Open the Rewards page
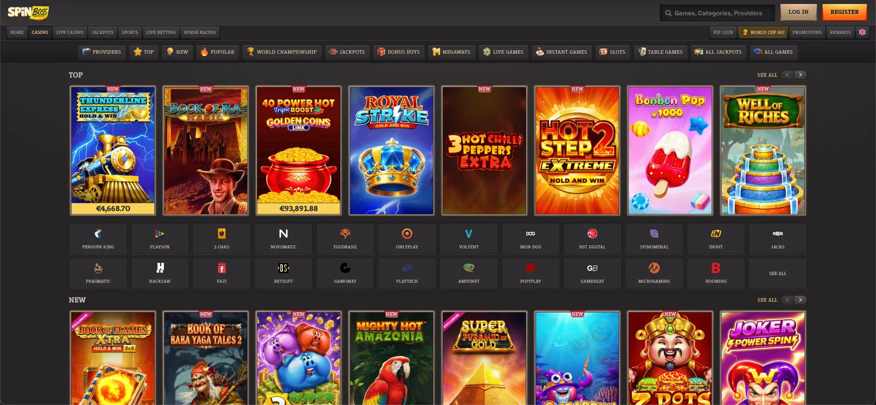The image size is (876, 405). coord(840,32)
